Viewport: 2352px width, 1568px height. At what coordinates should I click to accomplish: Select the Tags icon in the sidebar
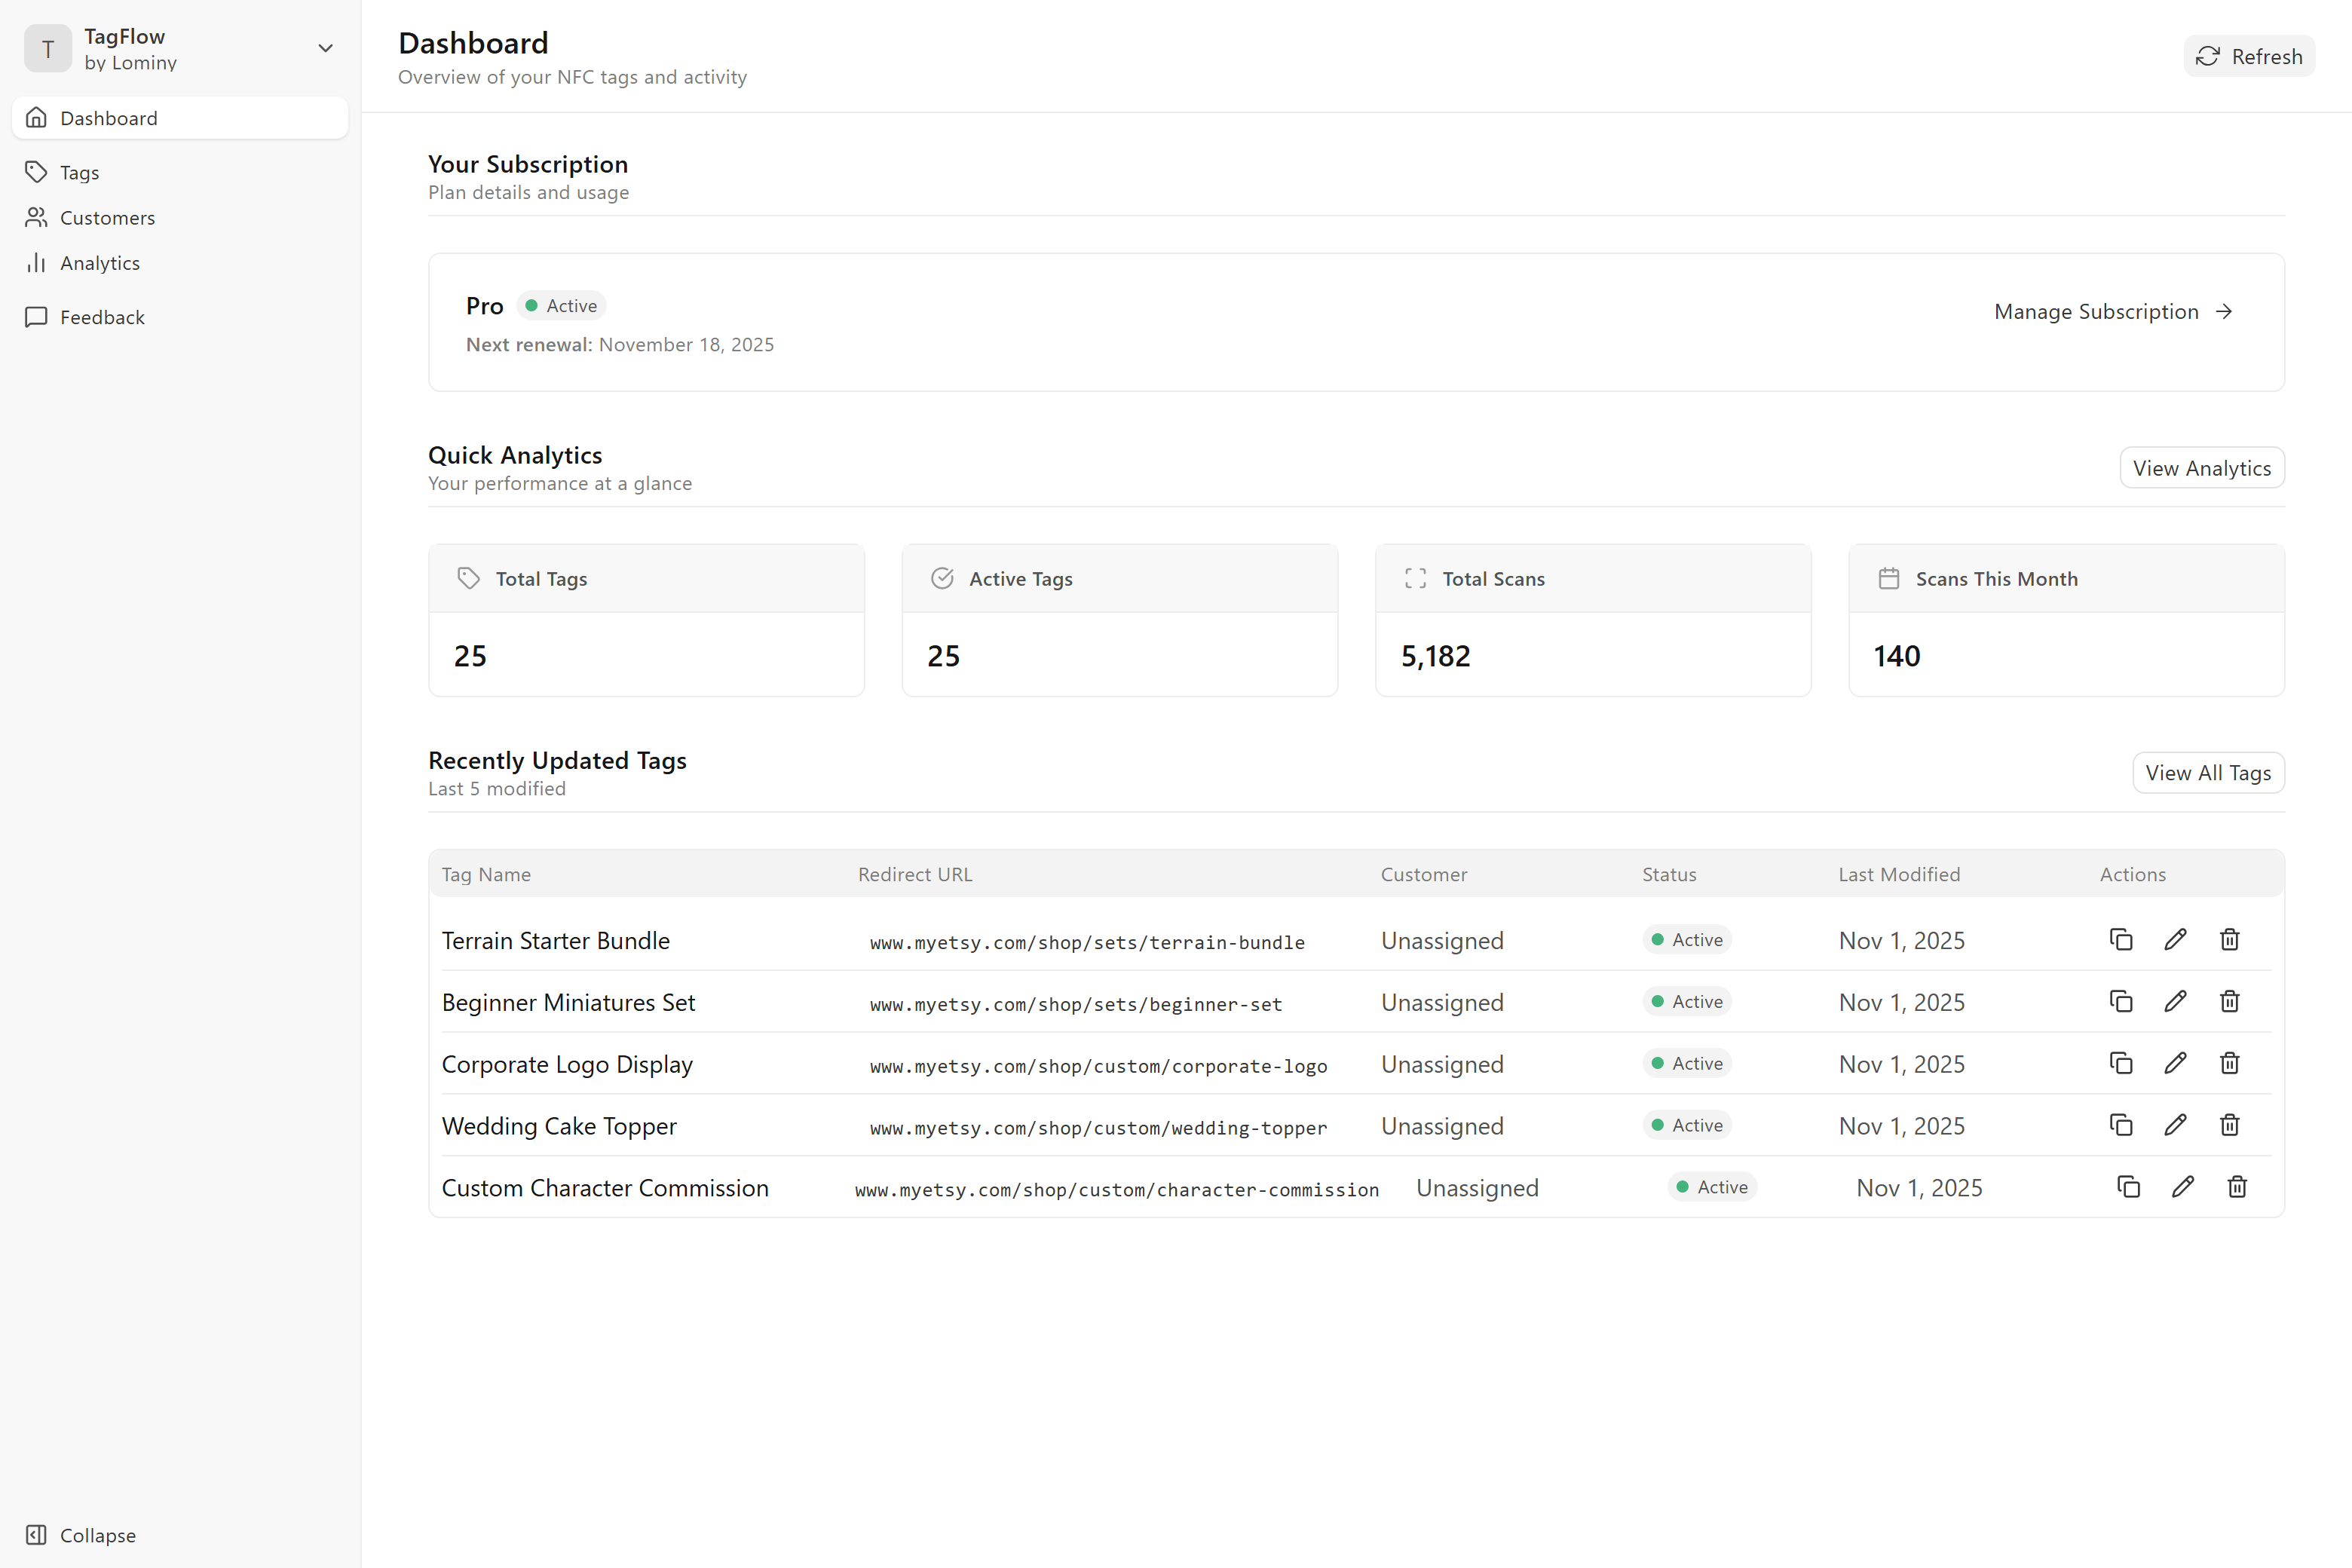[x=36, y=171]
